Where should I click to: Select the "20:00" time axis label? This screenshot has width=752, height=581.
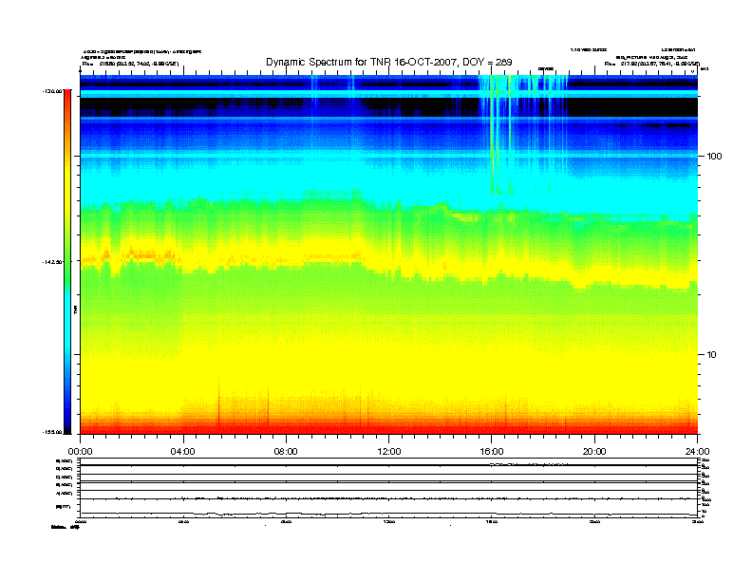594,452
